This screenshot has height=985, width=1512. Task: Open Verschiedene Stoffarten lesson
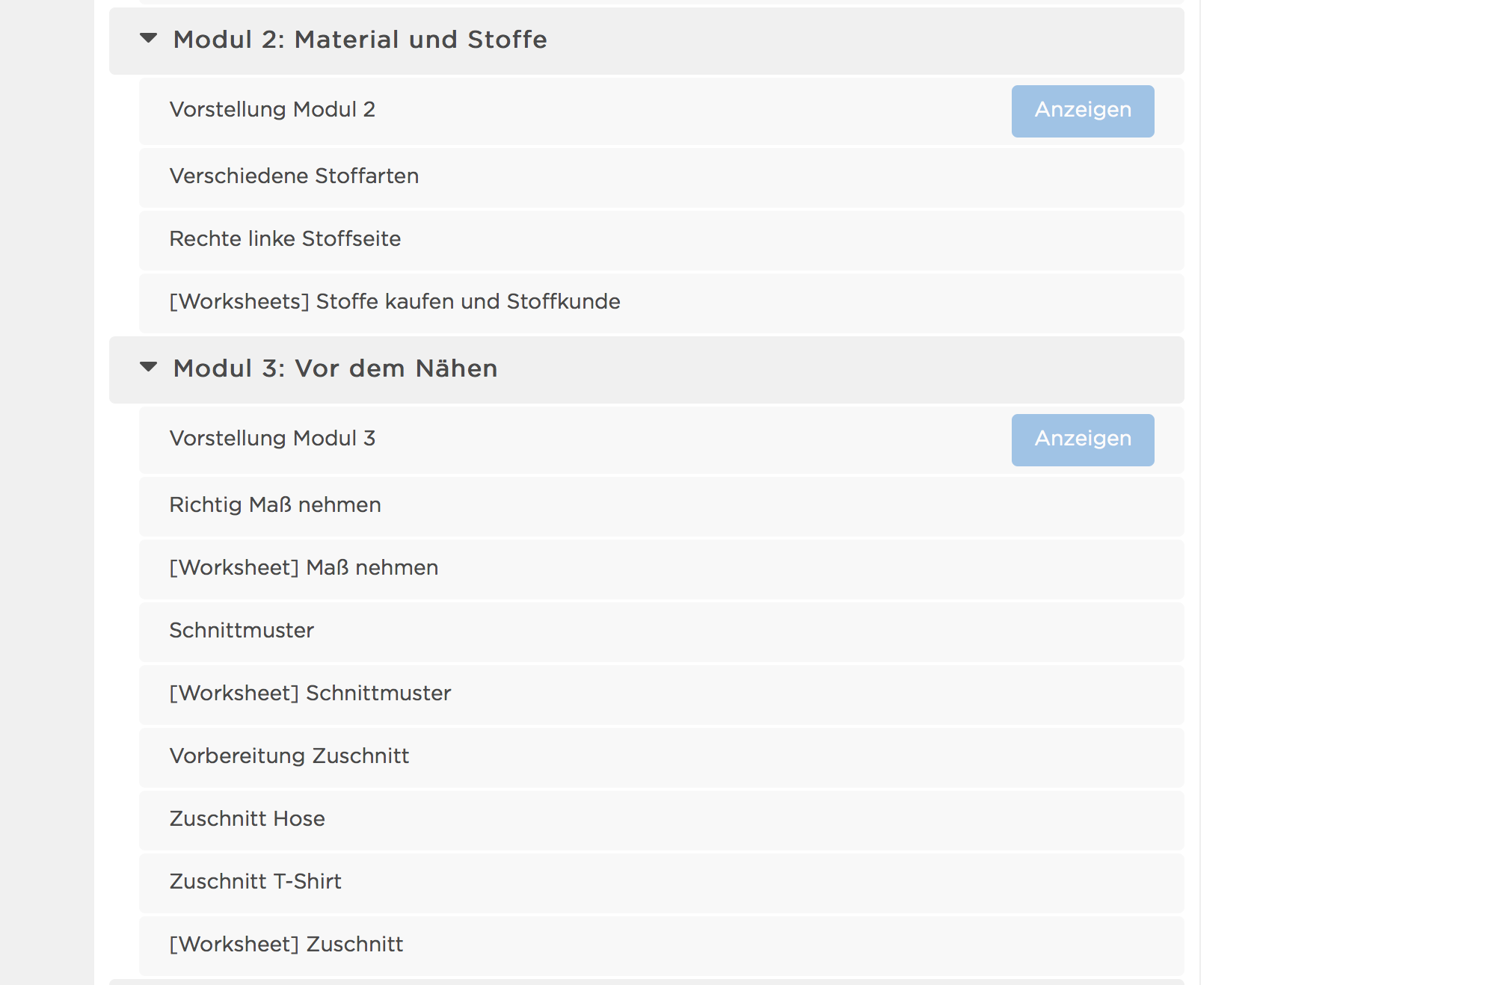(294, 176)
